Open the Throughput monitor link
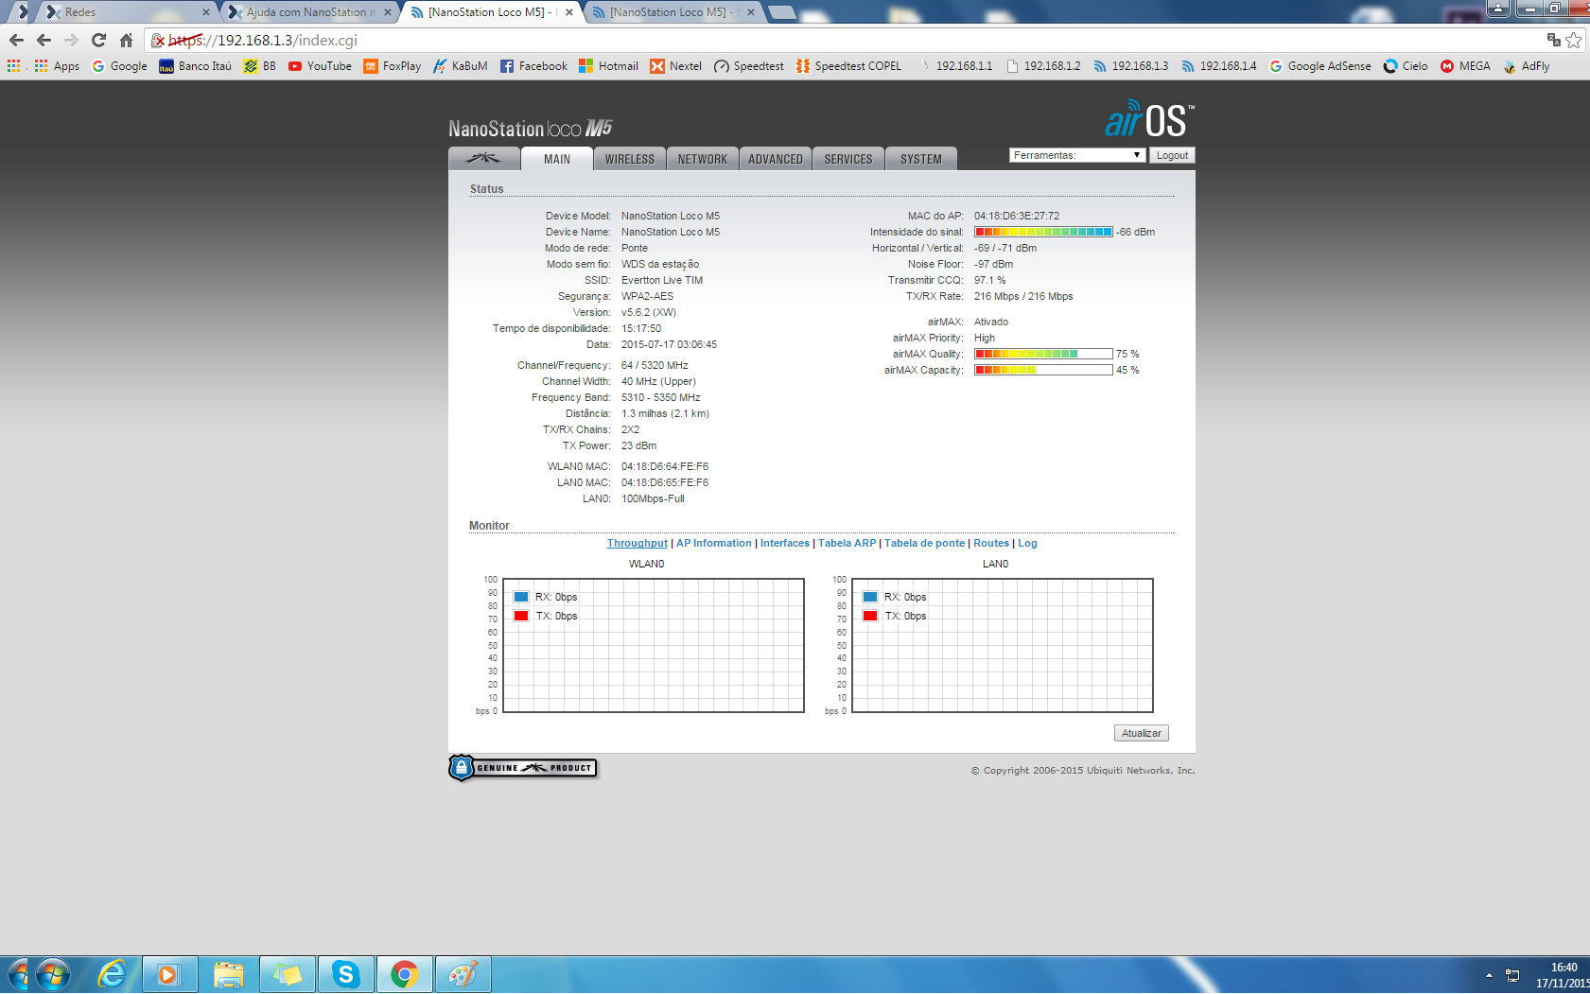Viewport: 1590px width, 994px height. click(638, 543)
